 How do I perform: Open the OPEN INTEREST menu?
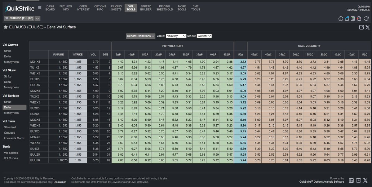click(83, 8)
